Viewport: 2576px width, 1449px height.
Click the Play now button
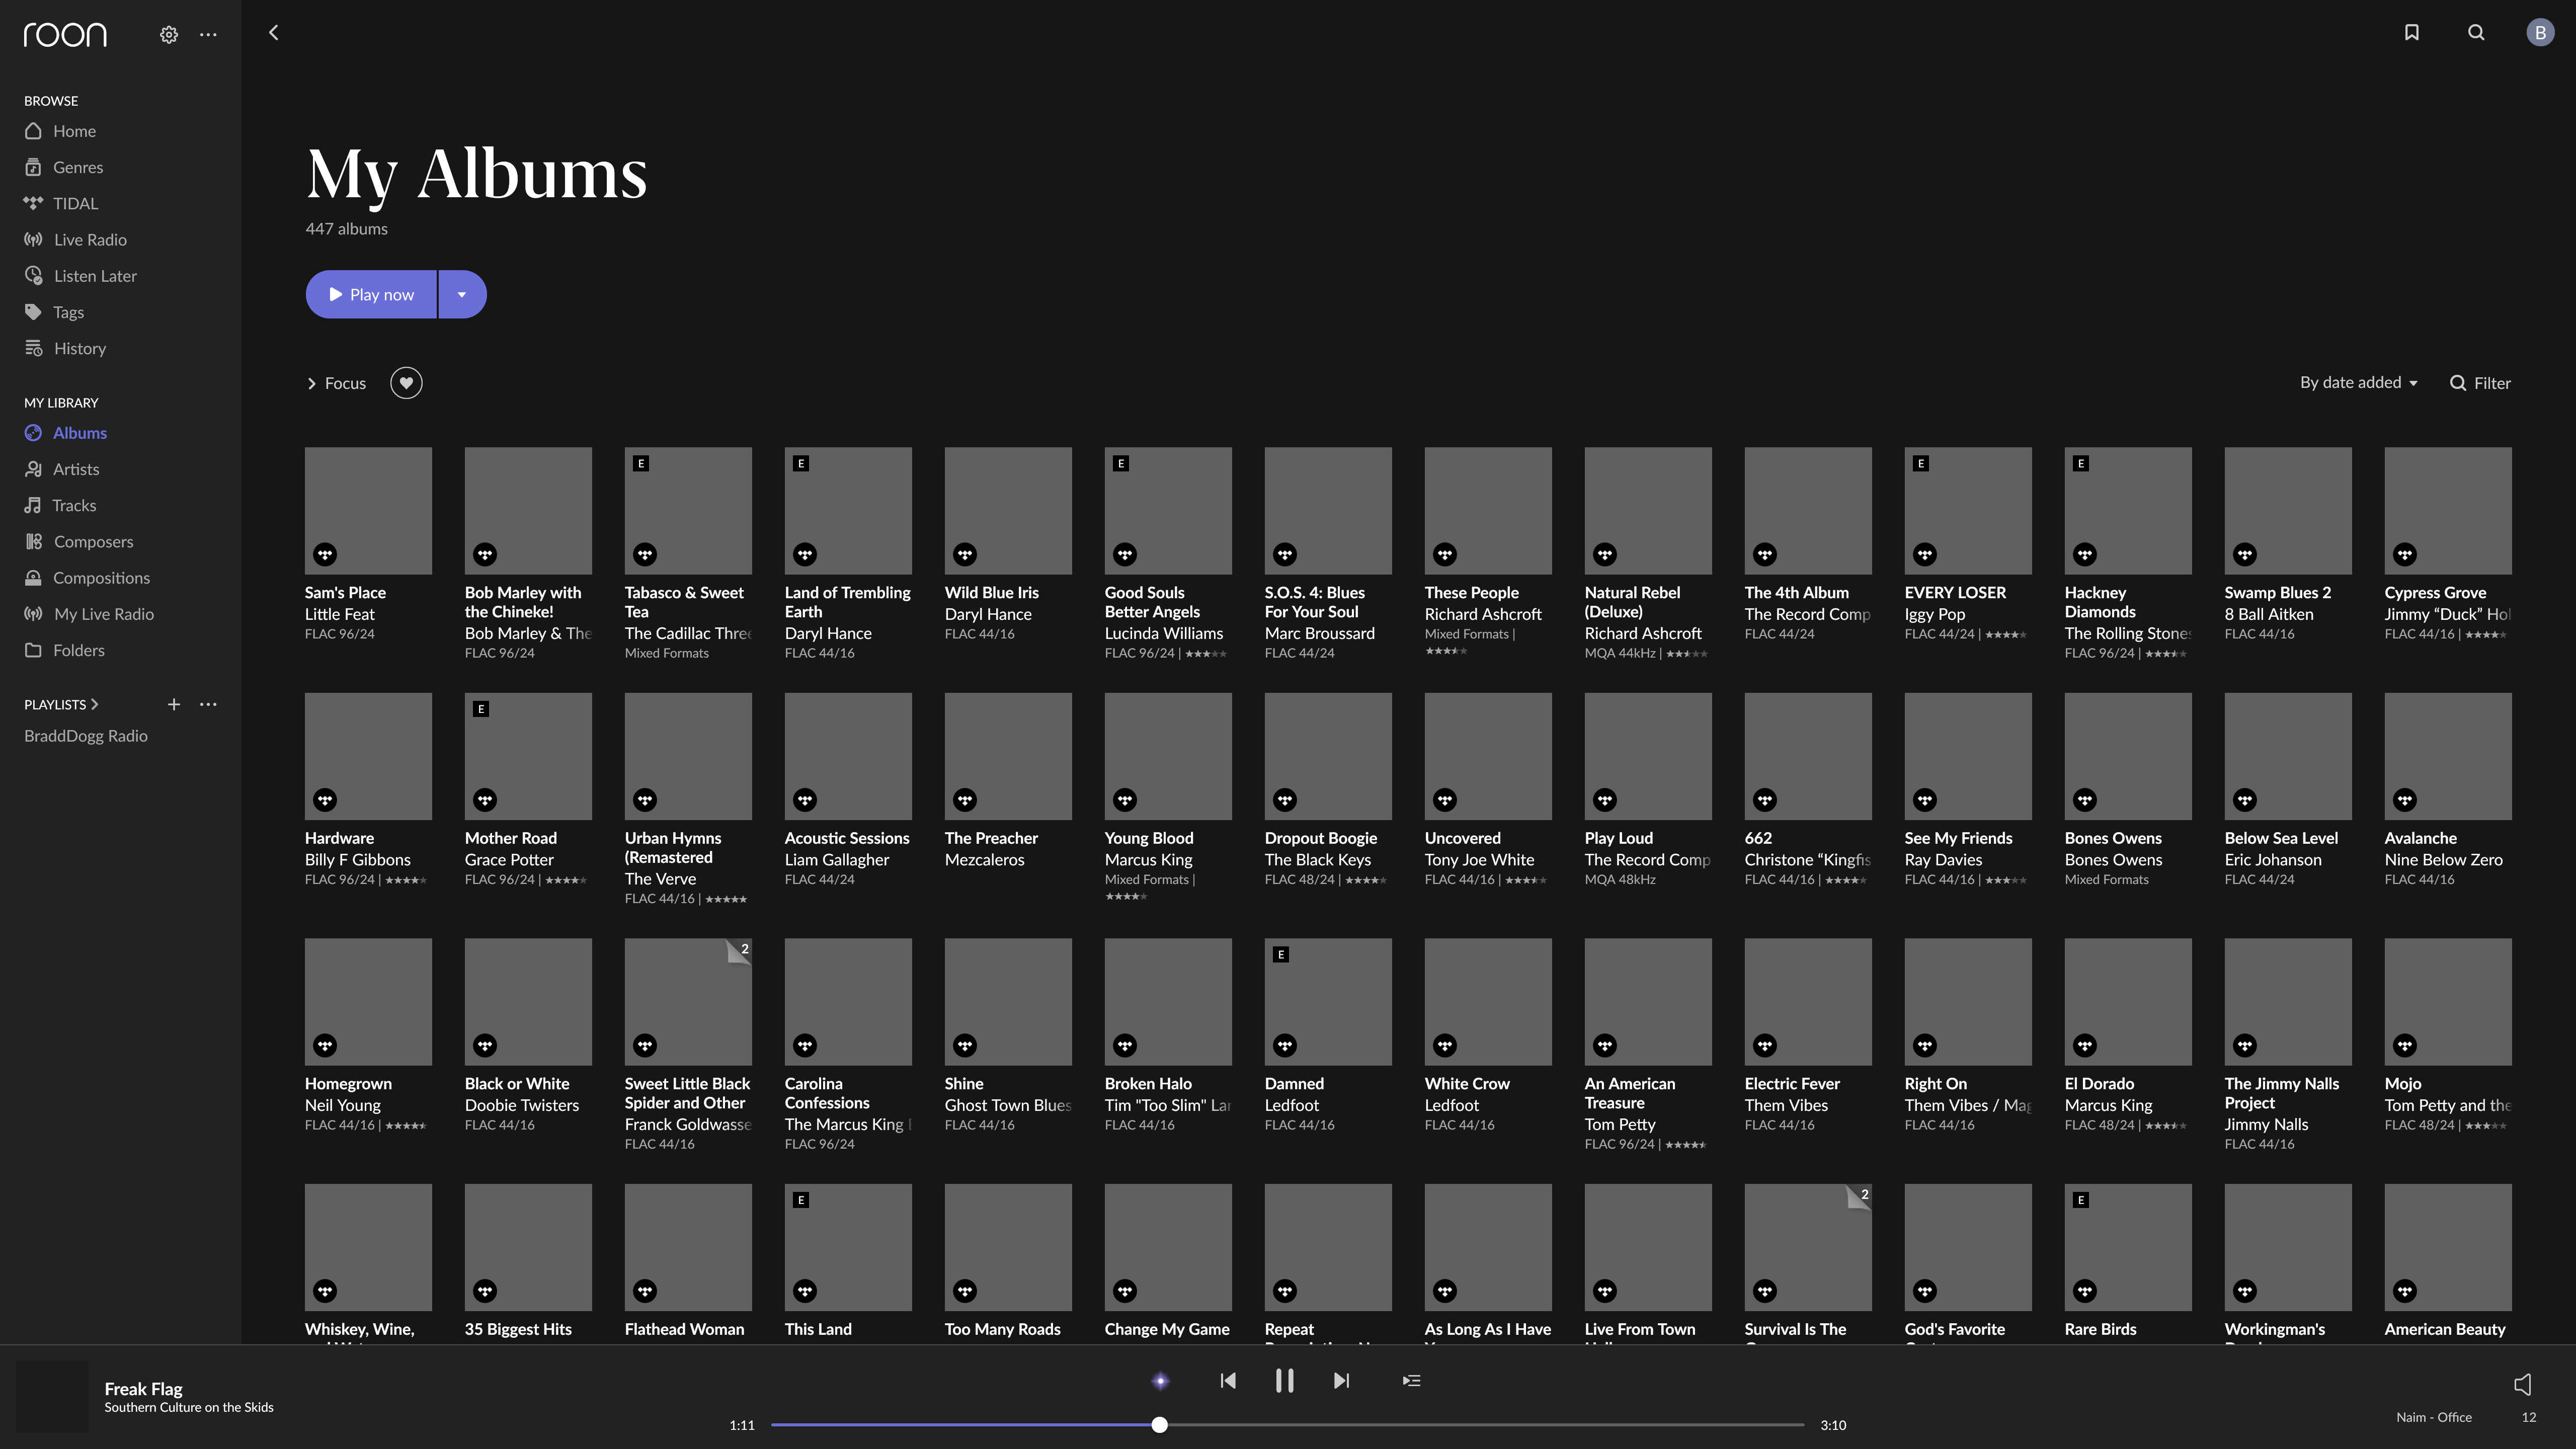(371, 295)
